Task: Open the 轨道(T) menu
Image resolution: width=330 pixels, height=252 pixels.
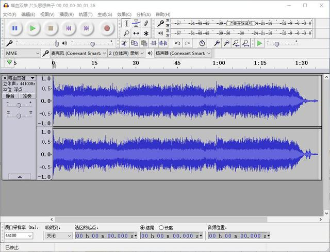Action: pyautogui.click(x=86, y=14)
